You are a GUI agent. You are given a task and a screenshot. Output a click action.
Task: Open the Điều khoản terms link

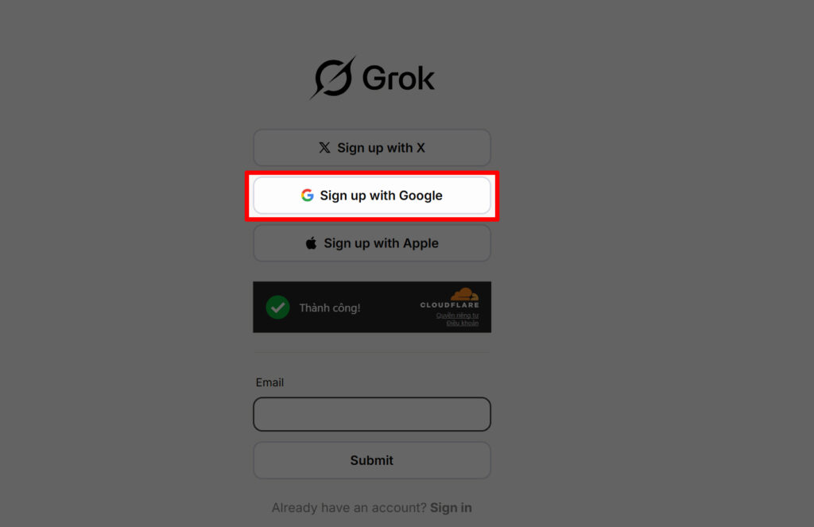click(x=463, y=323)
